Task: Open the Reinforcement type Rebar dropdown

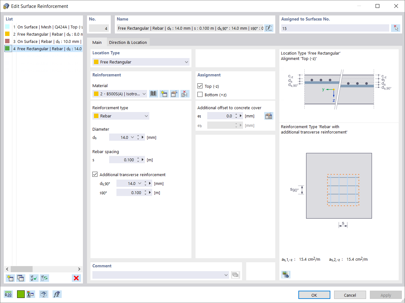Action: 121,116
